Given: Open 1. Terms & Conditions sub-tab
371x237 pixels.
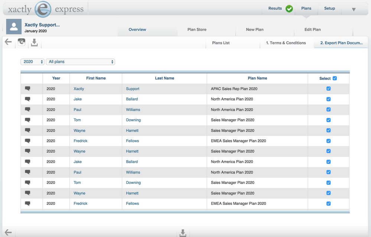Looking at the screenshot, I should [286, 43].
